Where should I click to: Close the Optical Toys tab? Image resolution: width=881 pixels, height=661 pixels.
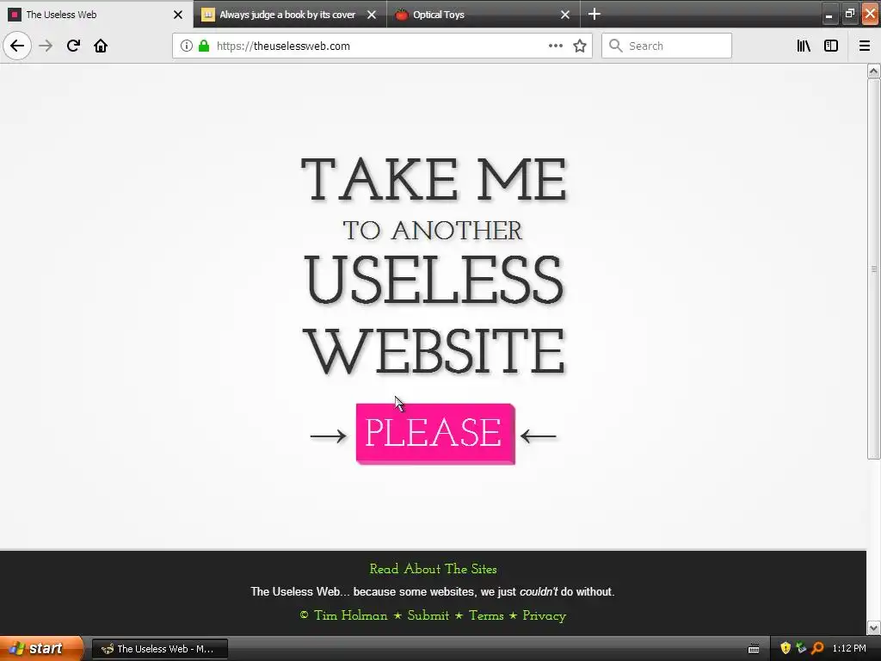tap(565, 15)
